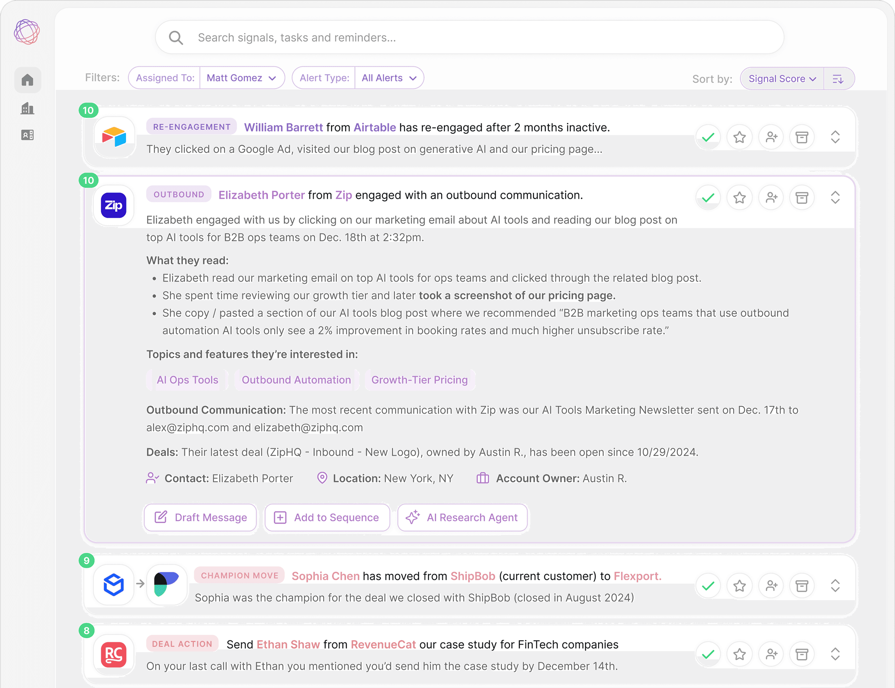Open the Analytics panel in the sidebar
The image size is (895, 688).
(x=28, y=108)
